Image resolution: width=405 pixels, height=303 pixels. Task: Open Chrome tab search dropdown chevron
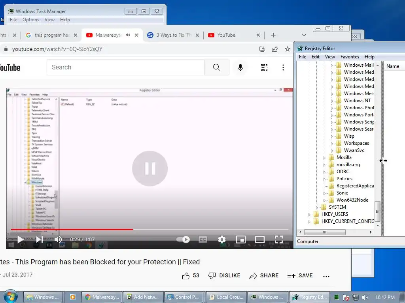304,35
